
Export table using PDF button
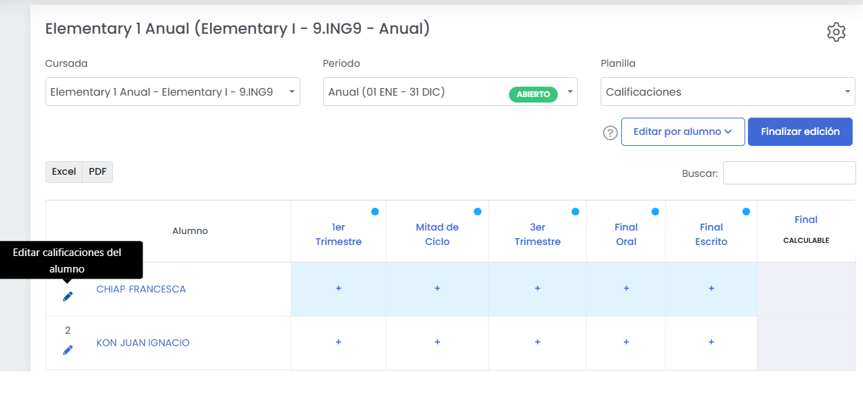[x=98, y=172]
